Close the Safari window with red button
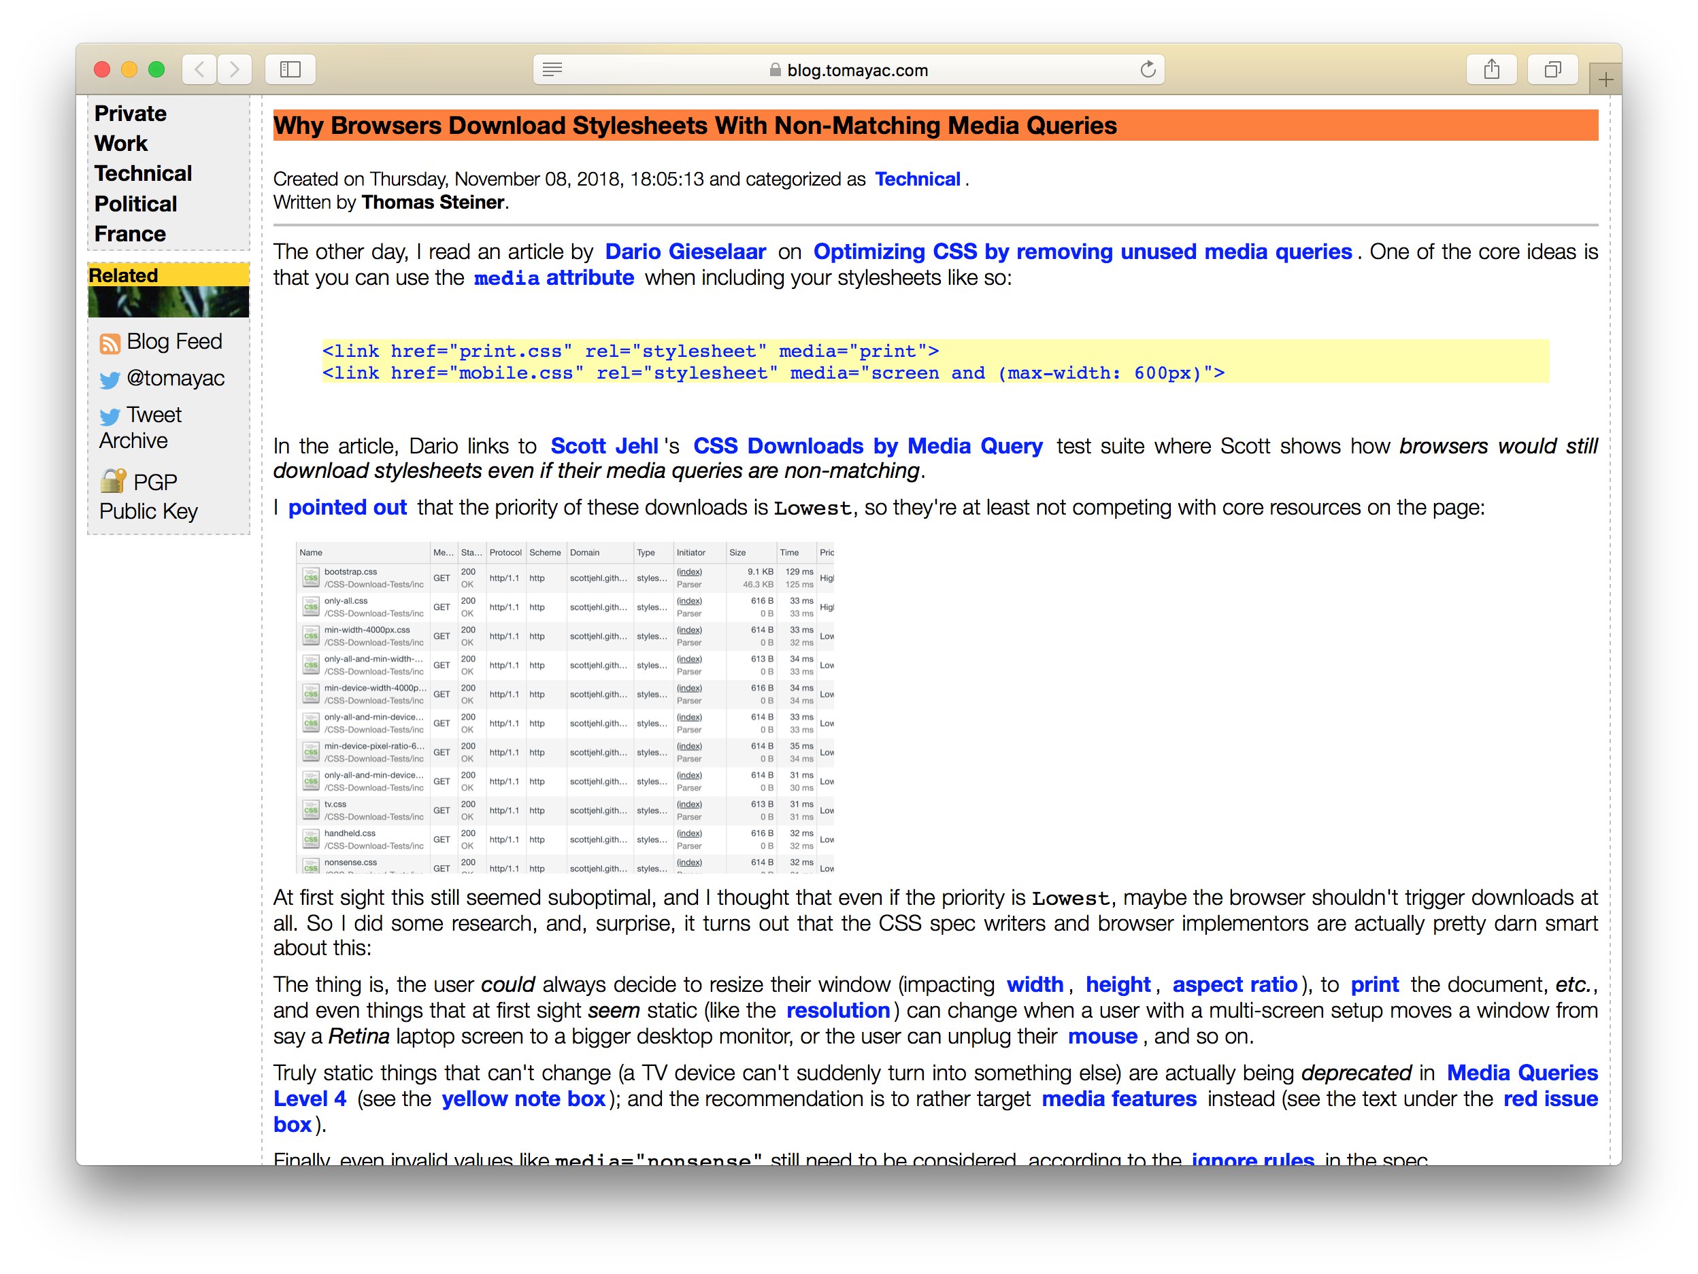Screen dimensions: 1698x1274 (102, 70)
